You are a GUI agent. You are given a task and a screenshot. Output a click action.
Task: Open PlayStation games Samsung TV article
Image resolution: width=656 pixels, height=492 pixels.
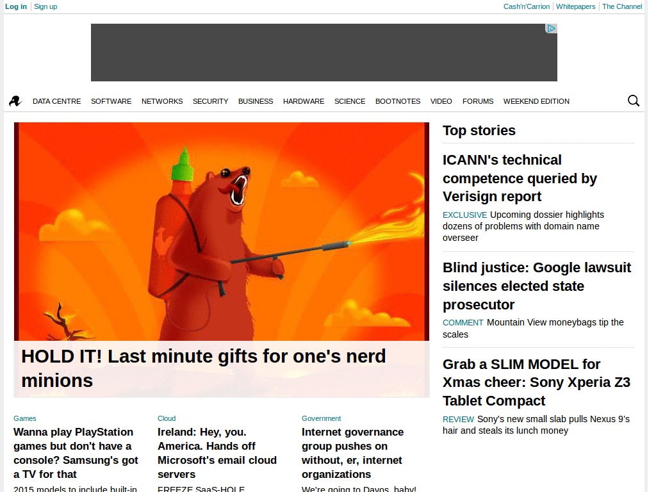[76, 453]
